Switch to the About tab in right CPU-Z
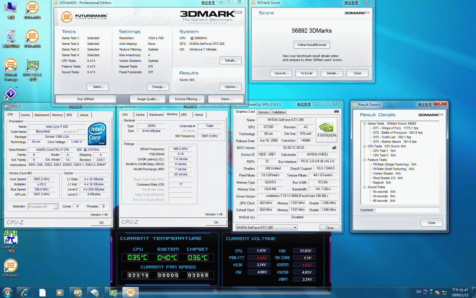 coord(199,115)
